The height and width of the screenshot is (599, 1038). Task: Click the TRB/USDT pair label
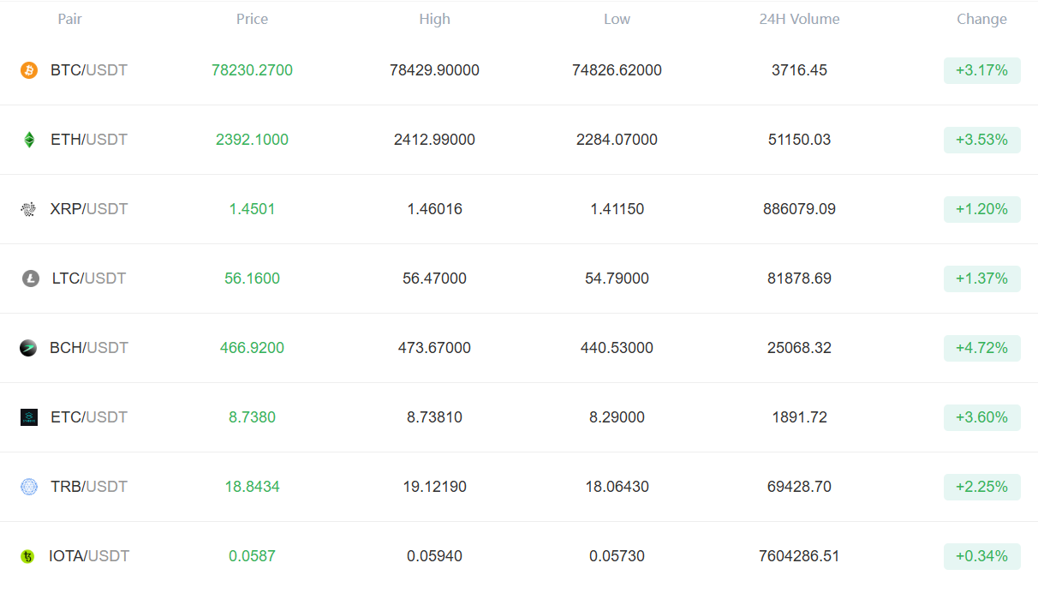[x=88, y=487]
